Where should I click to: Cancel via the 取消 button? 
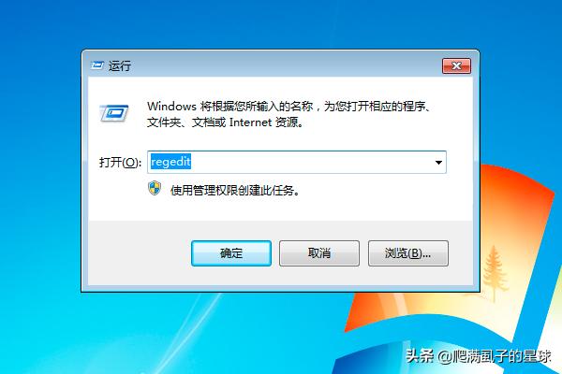pyautogui.click(x=319, y=253)
